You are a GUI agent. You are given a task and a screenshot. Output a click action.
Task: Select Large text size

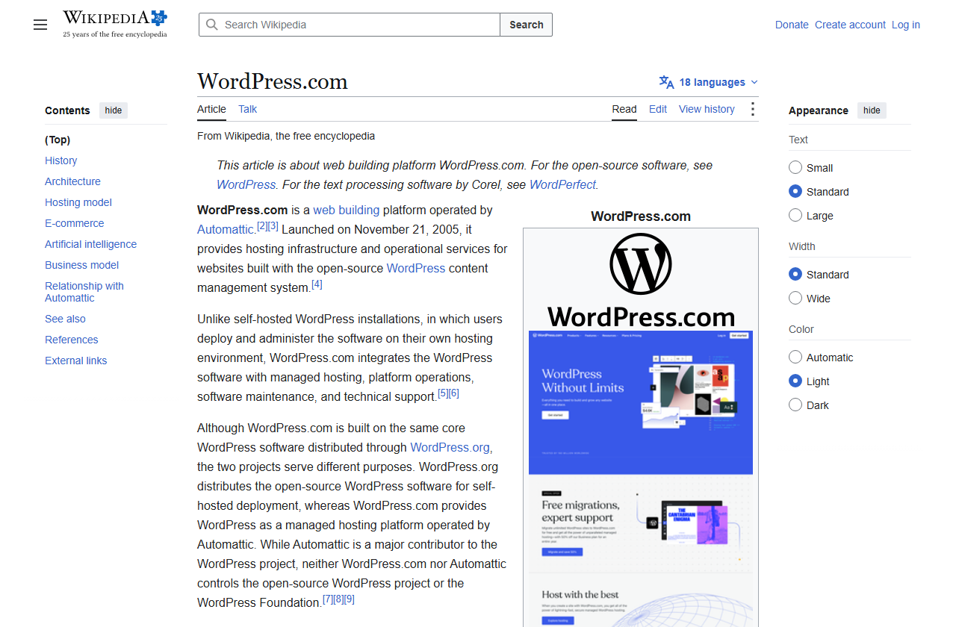(x=795, y=216)
